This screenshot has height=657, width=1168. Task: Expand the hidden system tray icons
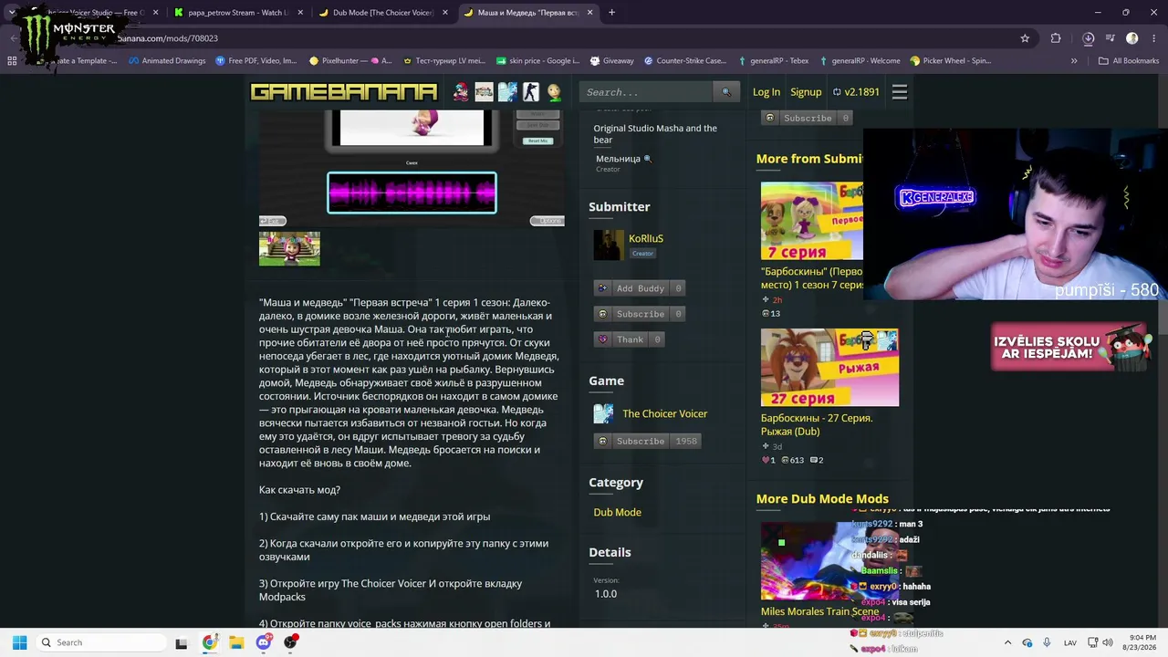[1007, 642]
